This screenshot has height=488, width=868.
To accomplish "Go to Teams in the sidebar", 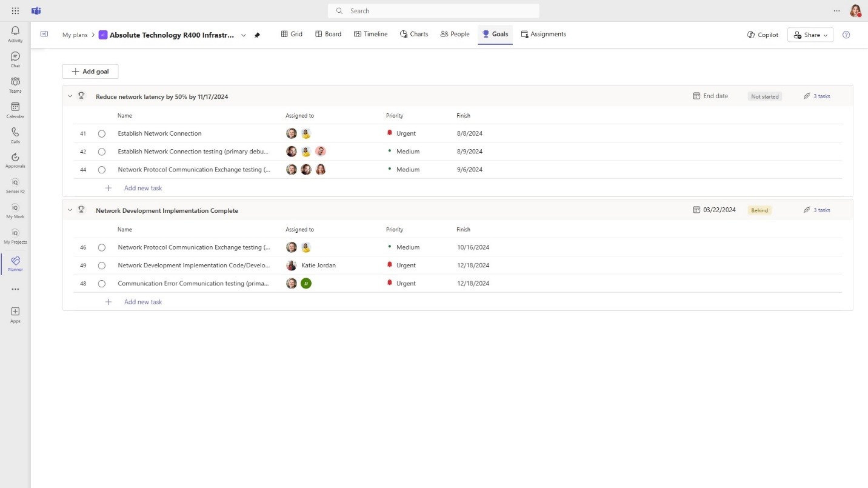I will [x=15, y=85].
